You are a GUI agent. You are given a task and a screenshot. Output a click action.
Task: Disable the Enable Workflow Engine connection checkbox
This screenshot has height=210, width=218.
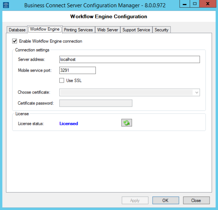[x=15, y=41]
